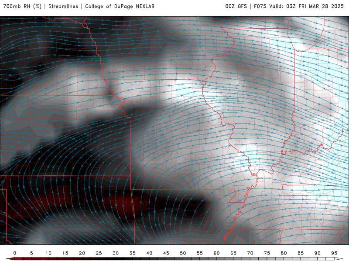Screen dimensions: 349x261
Task: Click the '10' value on color scale
Action: [48, 253]
